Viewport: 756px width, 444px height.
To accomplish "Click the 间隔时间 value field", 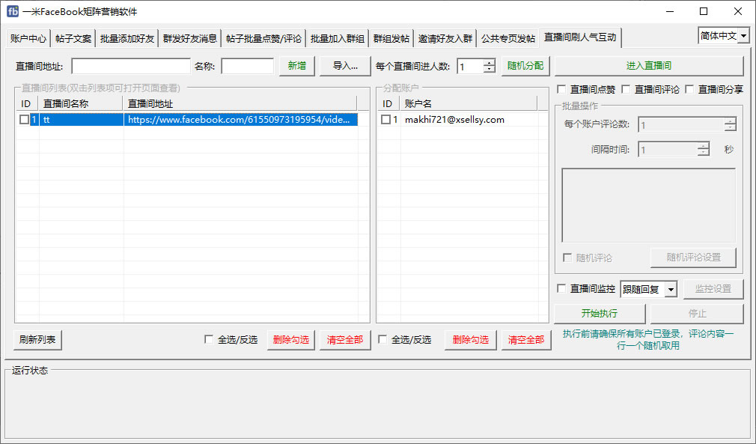I will coord(668,150).
